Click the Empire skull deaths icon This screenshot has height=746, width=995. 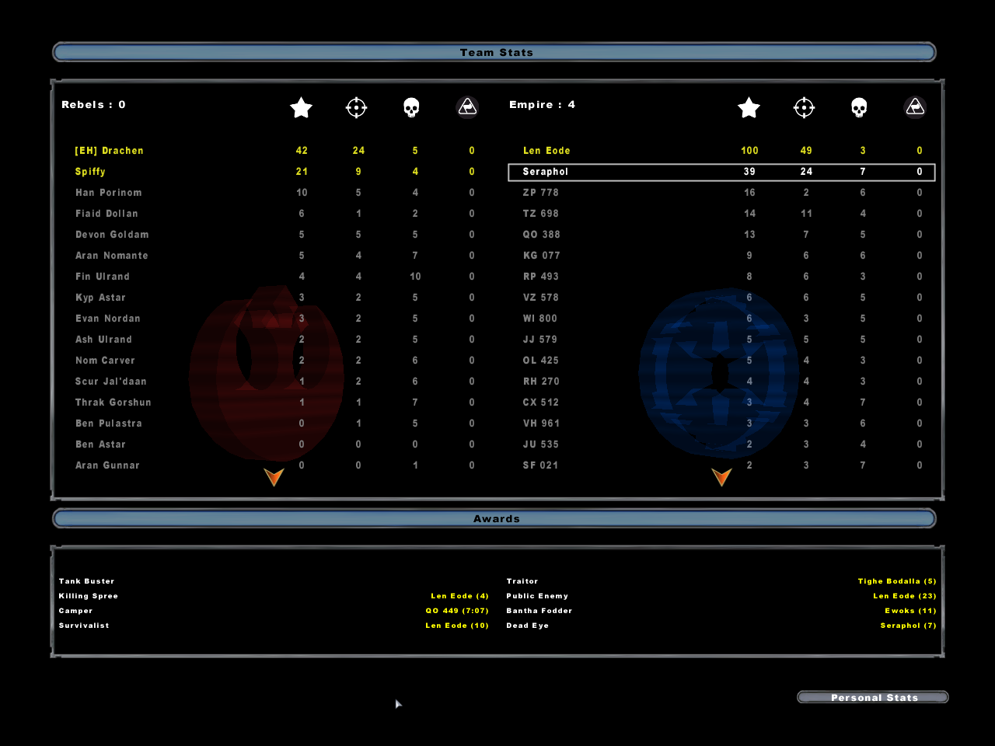pos(859,107)
